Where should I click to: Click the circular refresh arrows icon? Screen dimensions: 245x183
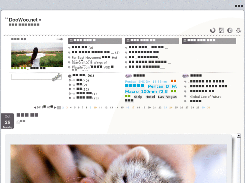[x=213, y=30]
